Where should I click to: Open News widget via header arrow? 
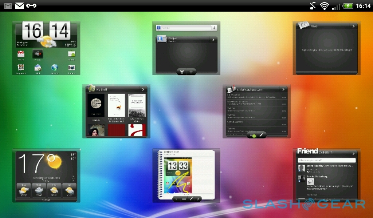click(x=353, y=26)
